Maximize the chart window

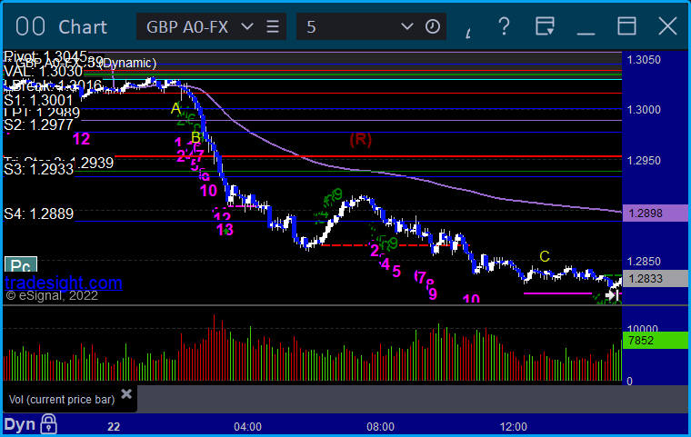click(626, 26)
